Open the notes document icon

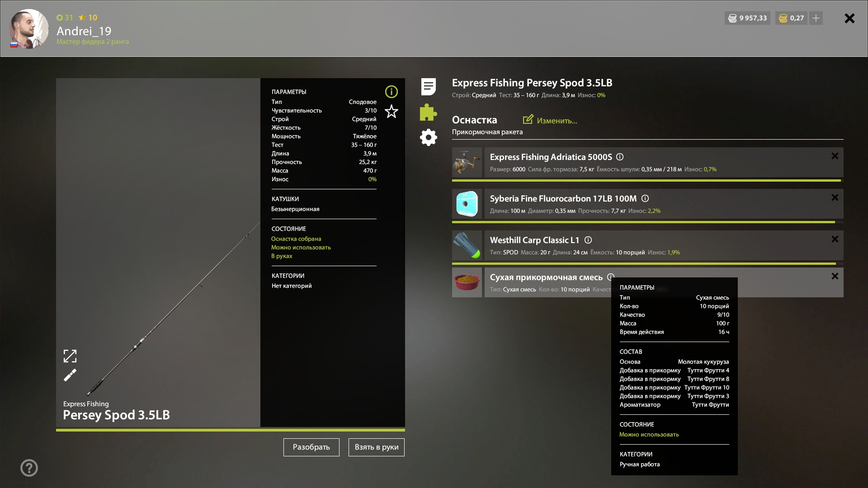point(428,87)
